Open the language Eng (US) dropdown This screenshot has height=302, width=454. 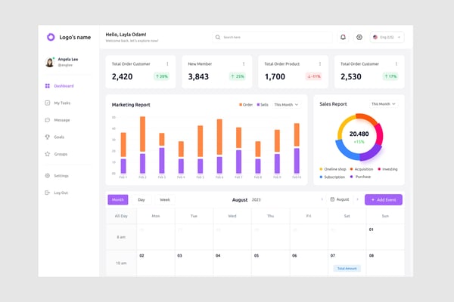(387, 37)
